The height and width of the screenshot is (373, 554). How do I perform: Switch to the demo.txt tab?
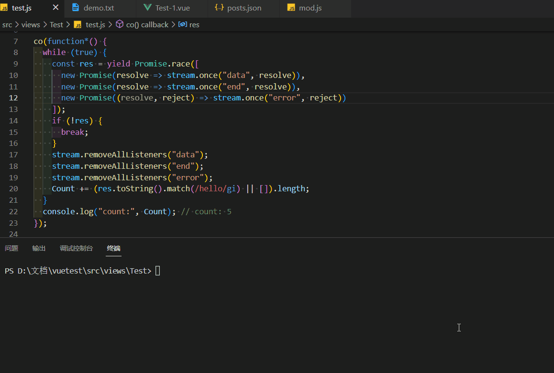click(100, 8)
